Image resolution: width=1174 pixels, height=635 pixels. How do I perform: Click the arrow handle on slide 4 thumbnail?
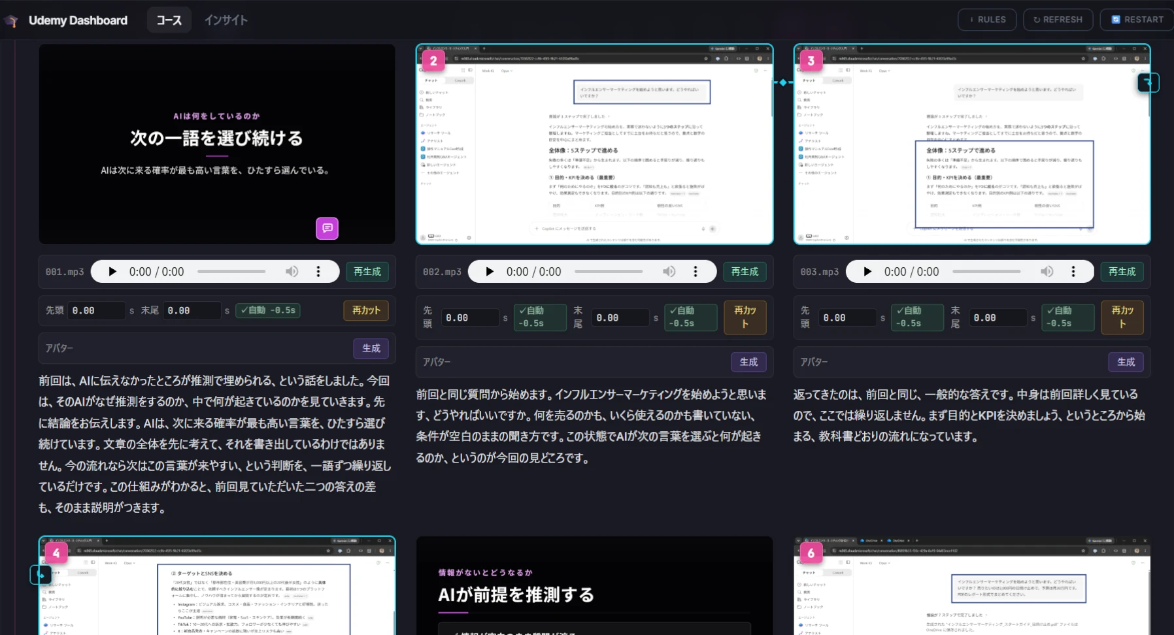pyautogui.click(x=41, y=575)
